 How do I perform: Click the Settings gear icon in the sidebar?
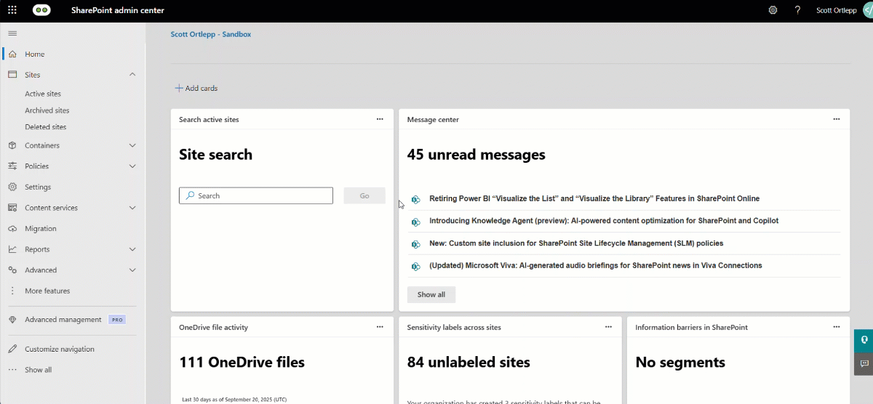(12, 187)
